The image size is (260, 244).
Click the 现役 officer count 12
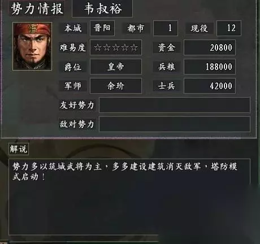coord(229,28)
